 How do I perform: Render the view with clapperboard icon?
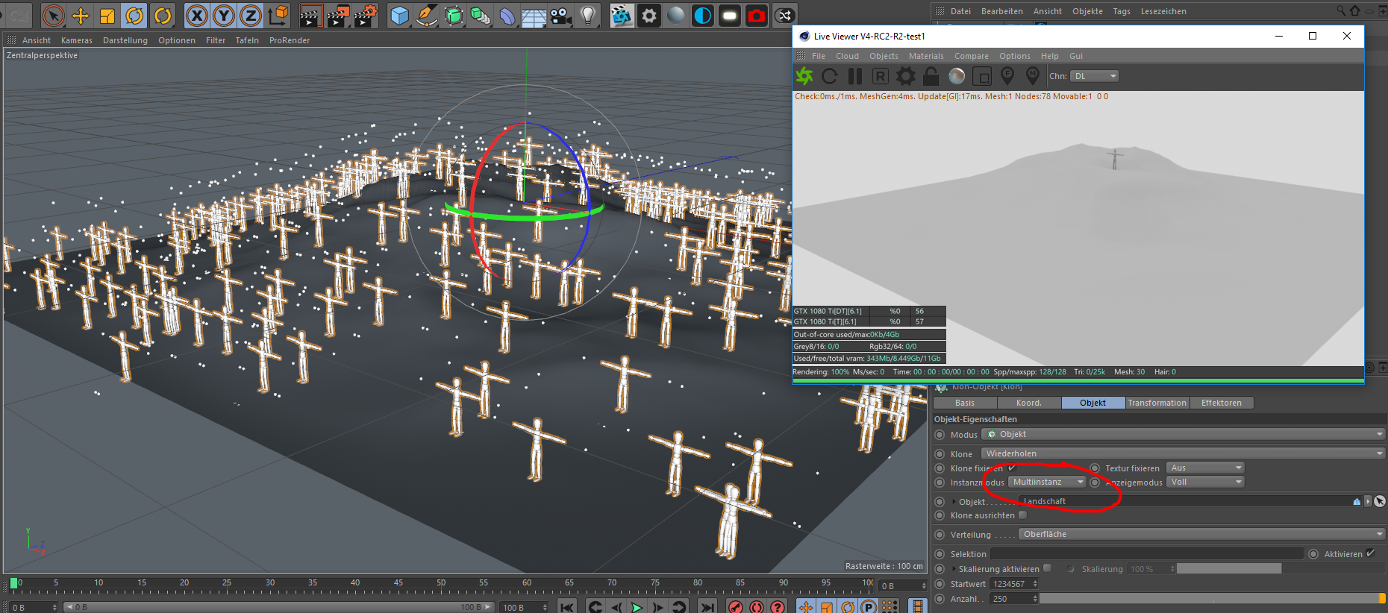[x=310, y=15]
